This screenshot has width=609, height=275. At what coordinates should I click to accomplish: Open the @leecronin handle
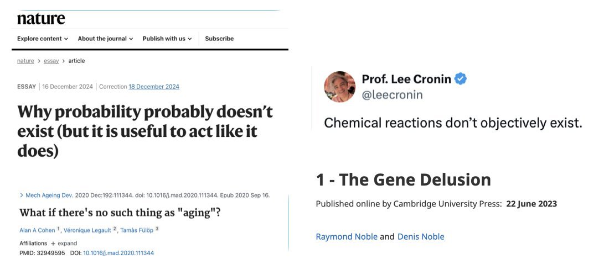[392, 95]
